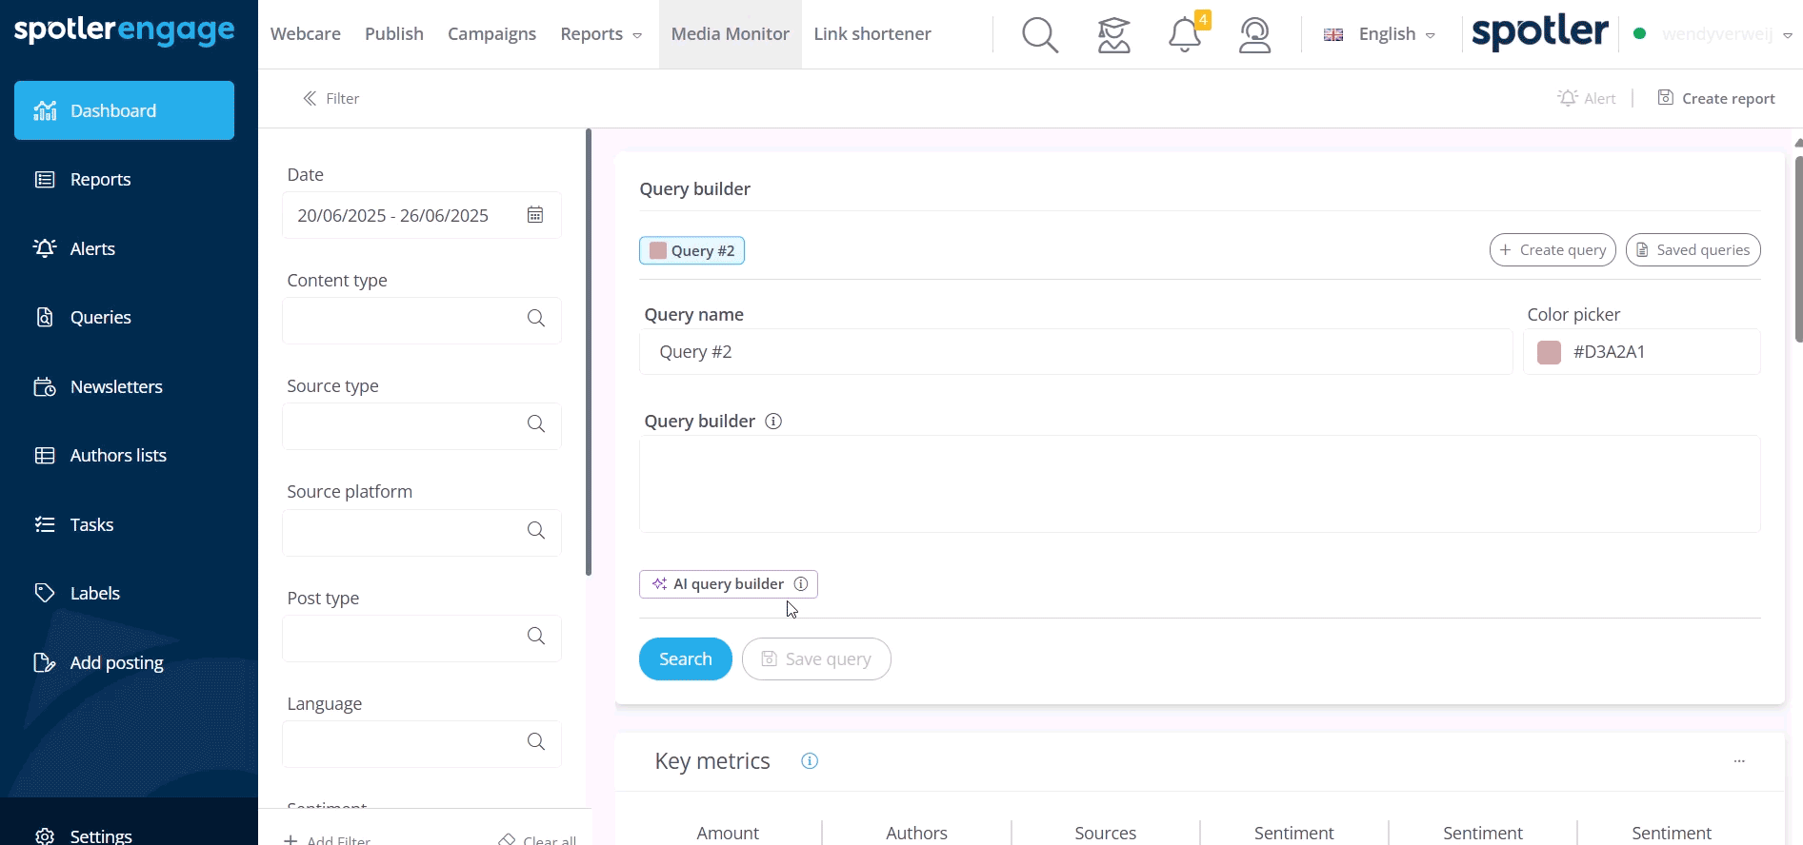Click the Authors lists icon in the sidebar
This screenshot has width=1803, height=845.
(45, 455)
